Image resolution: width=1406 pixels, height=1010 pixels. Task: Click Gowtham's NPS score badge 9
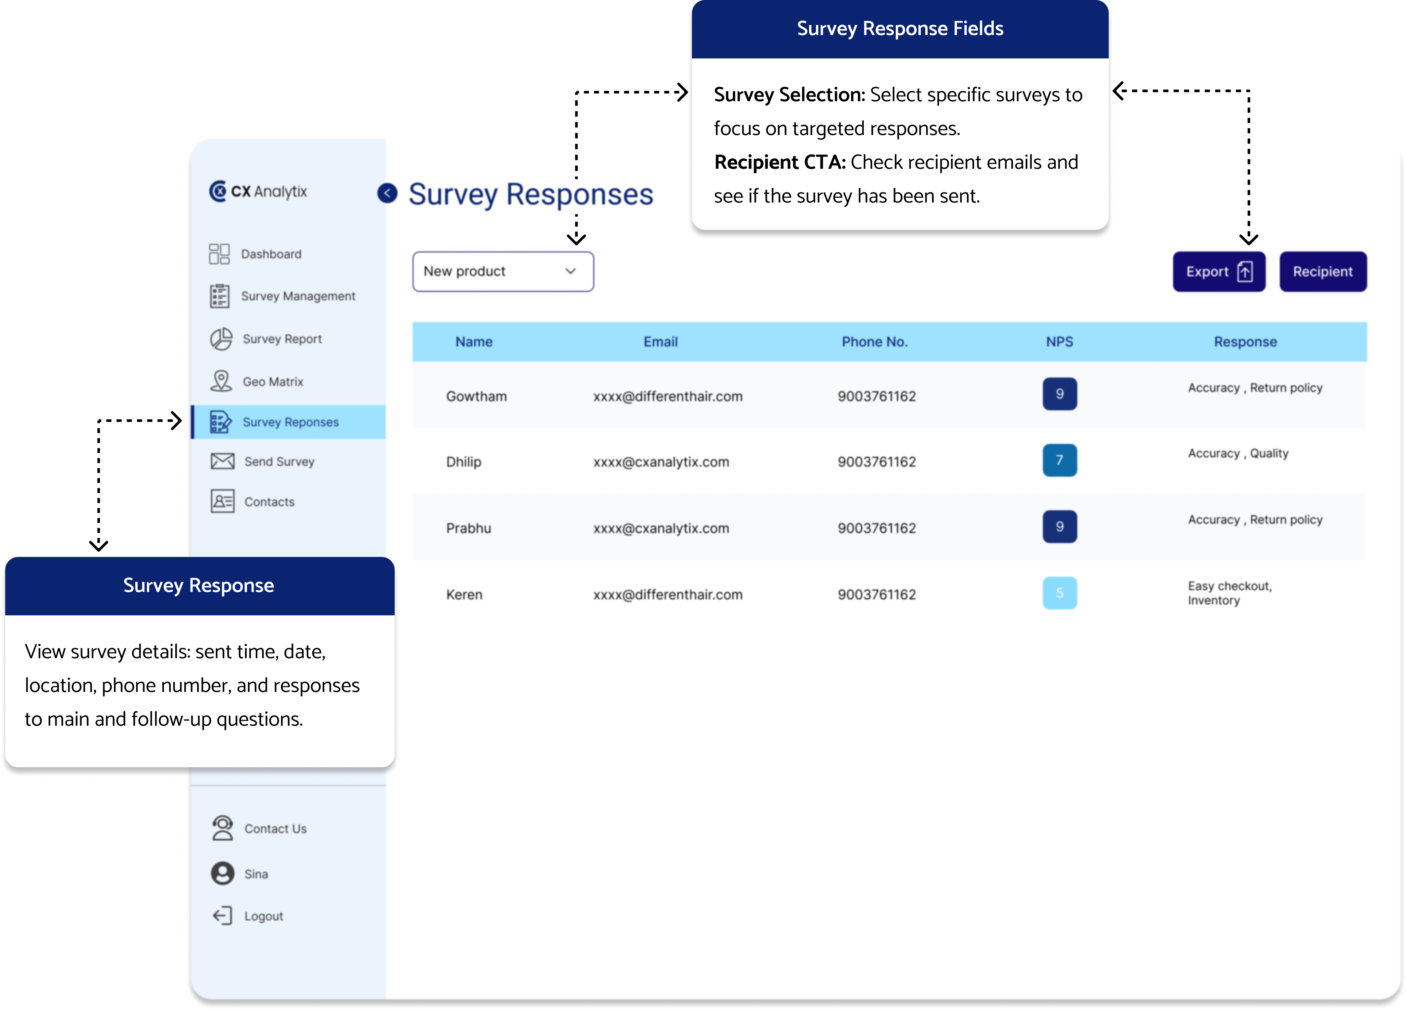1059,394
